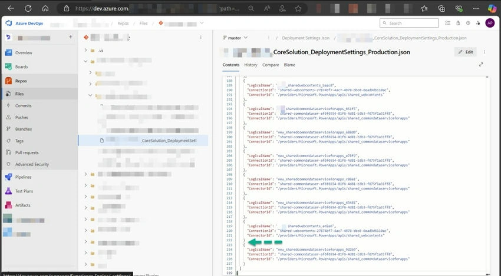Image resolution: width=501 pixels, height=276 pixels.
Task: Start Read aloud from the address bar
Action: click(x=267, y=9)
